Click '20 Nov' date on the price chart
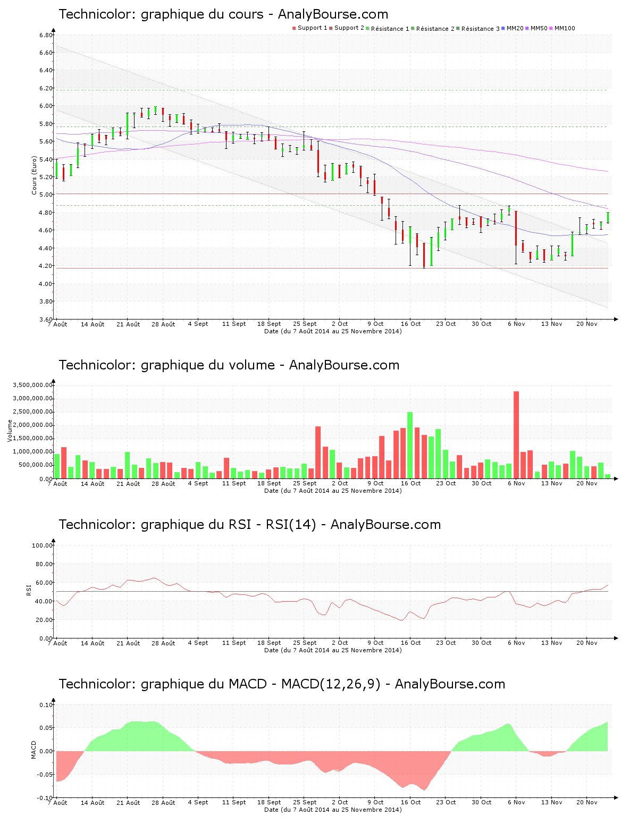638x824 pixels. 587,324
